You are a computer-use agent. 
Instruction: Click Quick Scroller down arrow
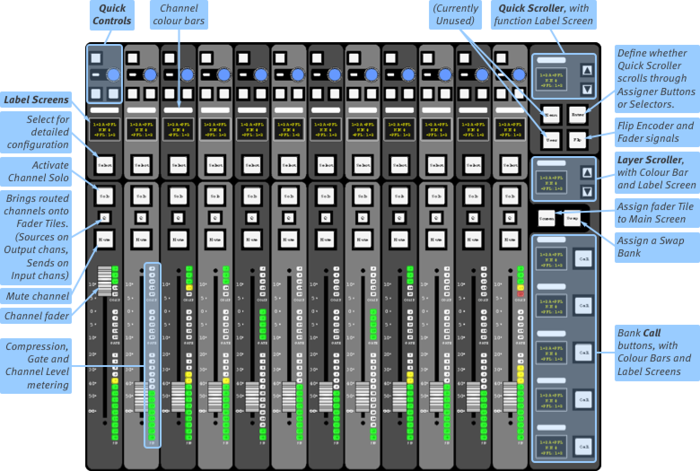coord(587,89)
